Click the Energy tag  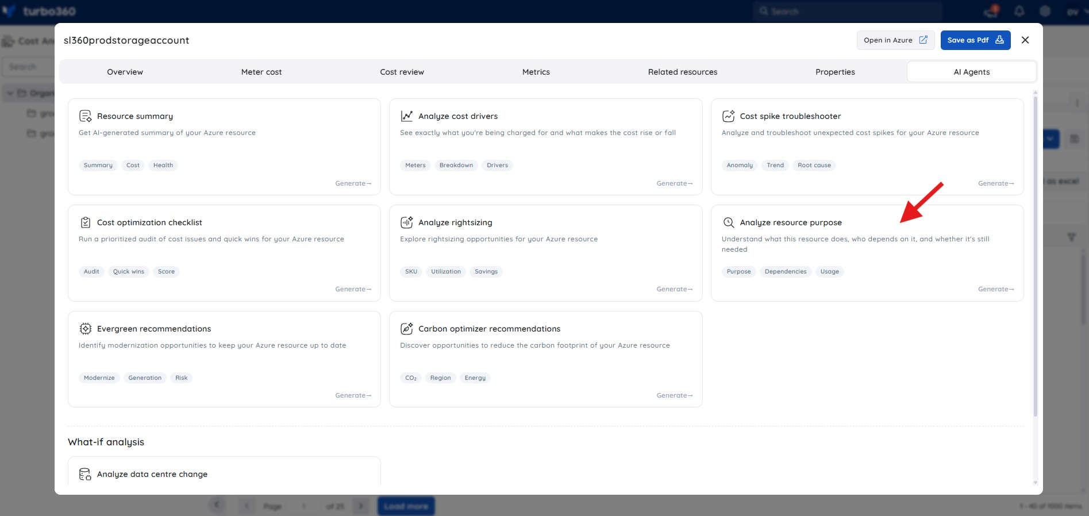click(475, 378)
